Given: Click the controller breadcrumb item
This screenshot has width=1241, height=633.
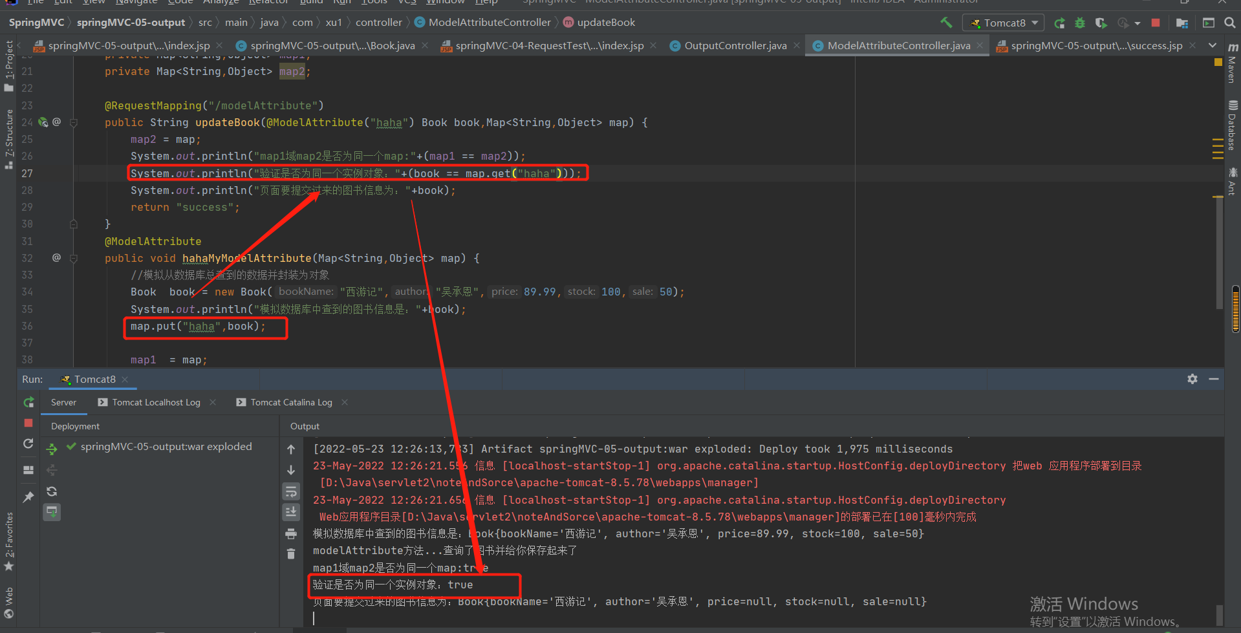Looking at the screenshot, I should pyautogui.click(x=379, y=23).
